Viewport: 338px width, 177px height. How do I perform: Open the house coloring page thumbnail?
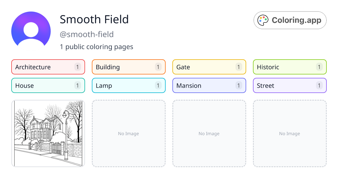point(48,133)
